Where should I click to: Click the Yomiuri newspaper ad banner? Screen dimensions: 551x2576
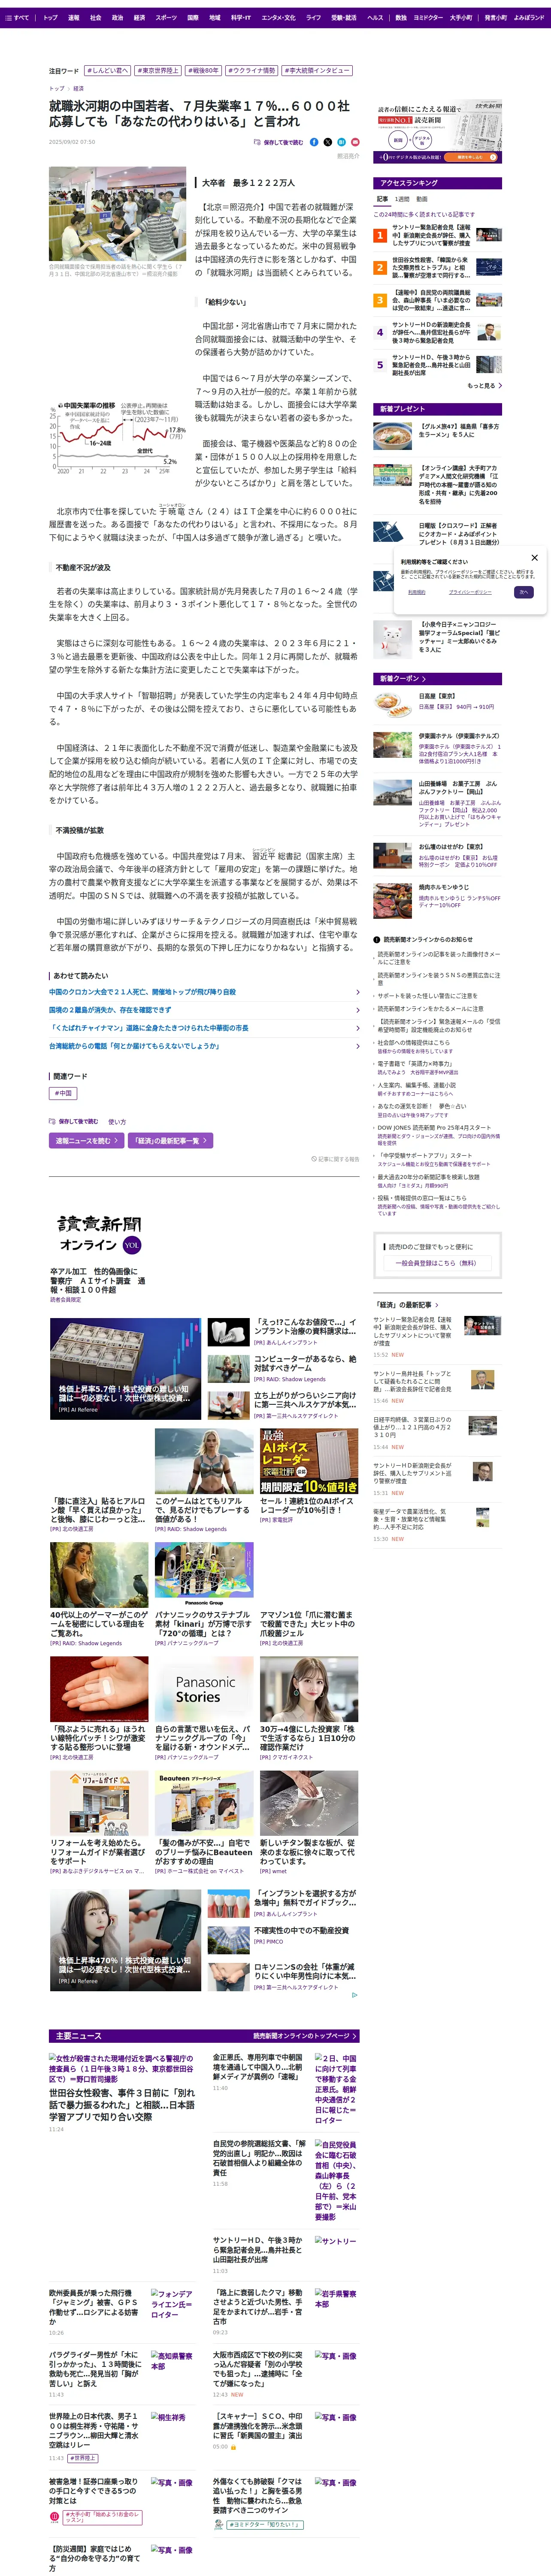pos(439,132)
